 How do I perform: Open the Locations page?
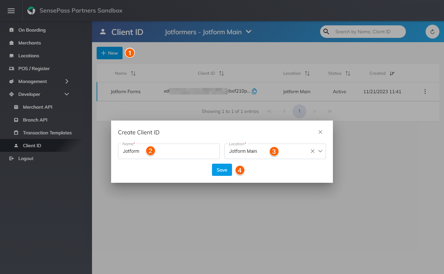point(29,56)
